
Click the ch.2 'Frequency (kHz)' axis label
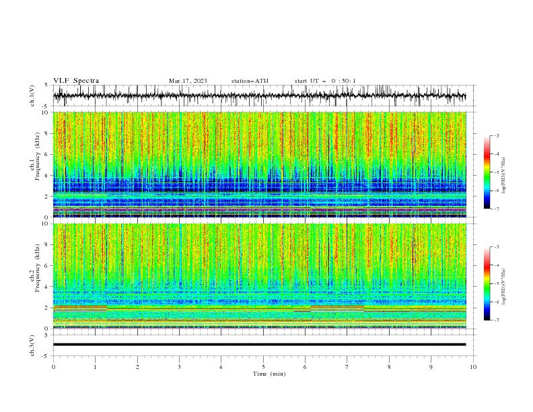(38, 267)
